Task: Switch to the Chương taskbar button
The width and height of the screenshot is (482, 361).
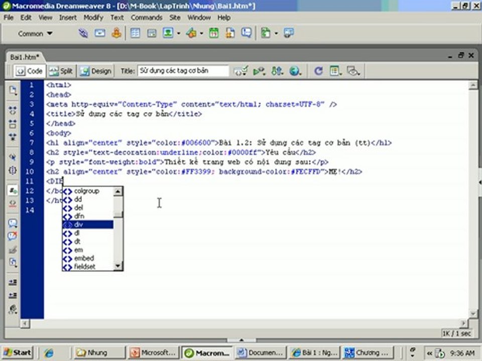Action: pyautogui.click(x=369, y=352)
